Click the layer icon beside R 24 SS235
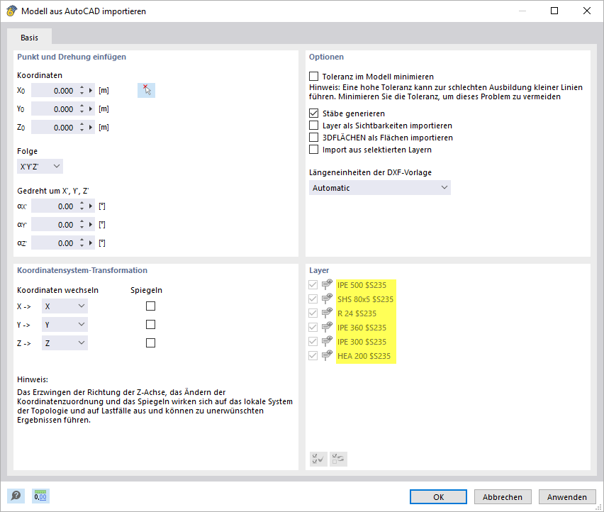604x512 pixels. tap(327, 313)
